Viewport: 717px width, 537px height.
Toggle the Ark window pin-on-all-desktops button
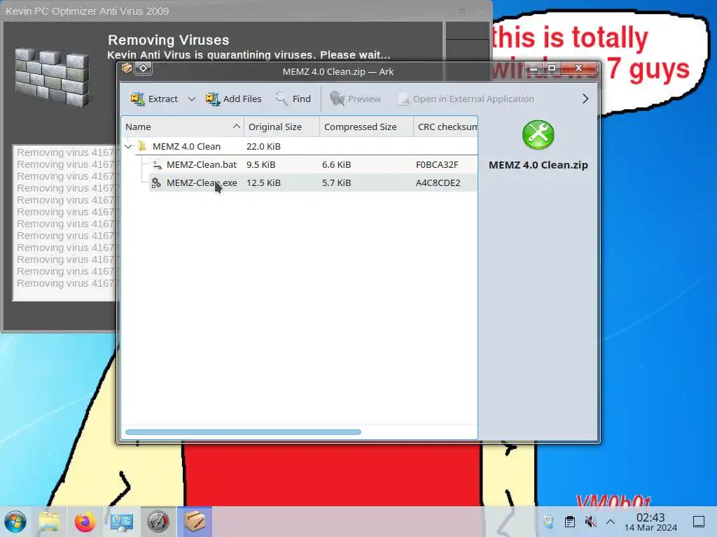[x=143, y=69]
